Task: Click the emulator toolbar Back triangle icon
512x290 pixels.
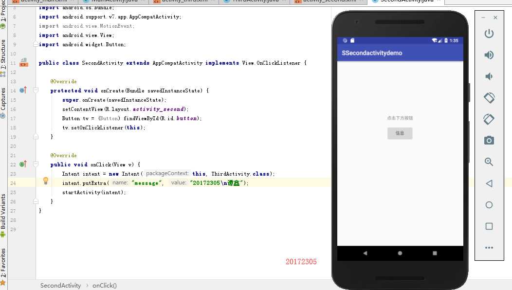Action: tap(489, 183)
